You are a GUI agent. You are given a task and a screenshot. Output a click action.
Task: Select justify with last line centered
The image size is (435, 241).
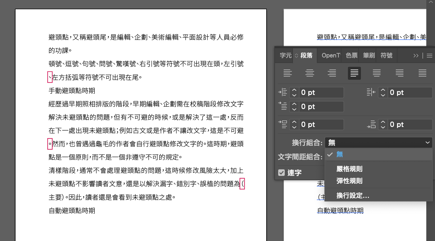[x=377, y=73]
